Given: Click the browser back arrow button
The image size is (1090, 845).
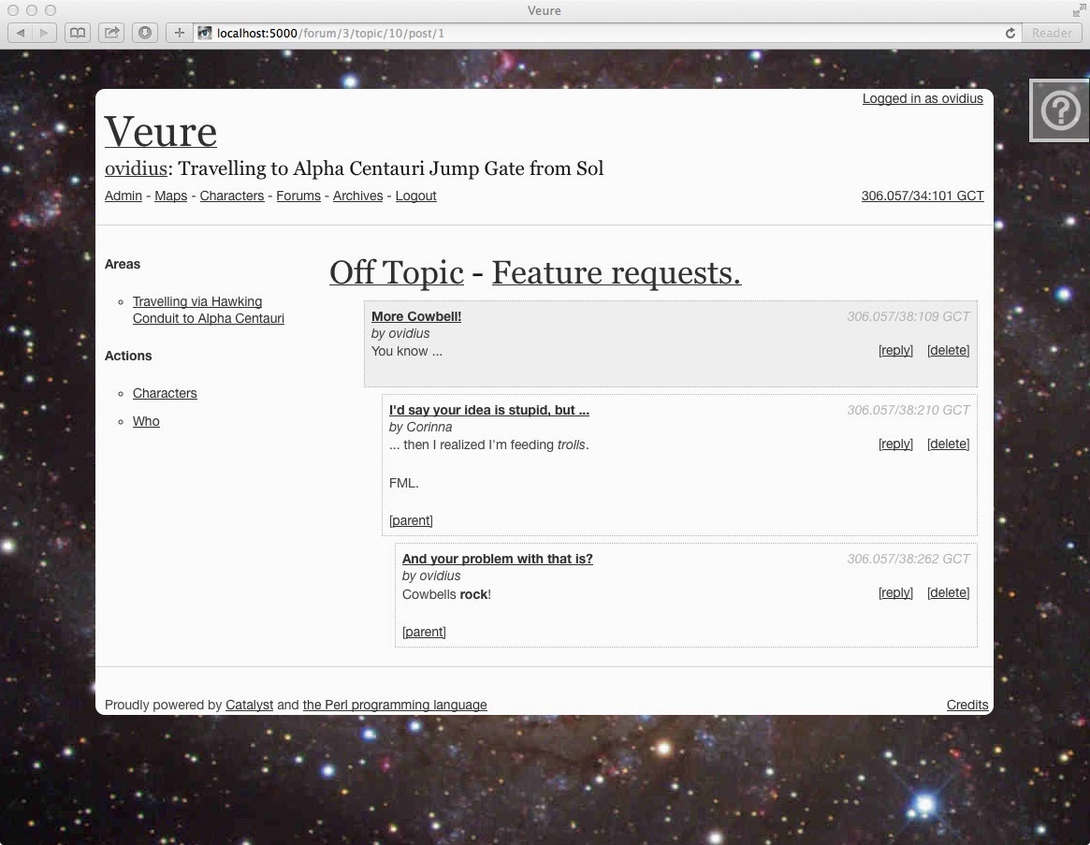Looking at the screenshot, I should (x=21, y=33).
